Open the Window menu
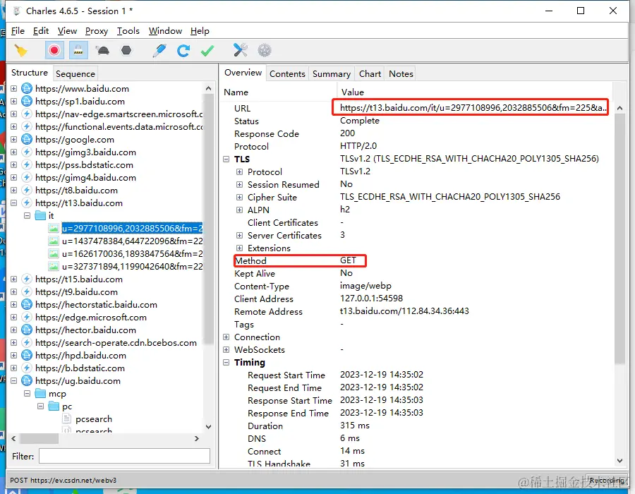Image resolution: width=635 pixels, height=494 pixels. point(165,31)
